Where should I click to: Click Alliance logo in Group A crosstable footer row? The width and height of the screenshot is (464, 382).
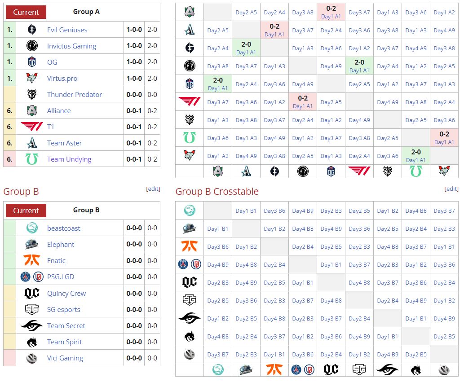tap(218, 171)
